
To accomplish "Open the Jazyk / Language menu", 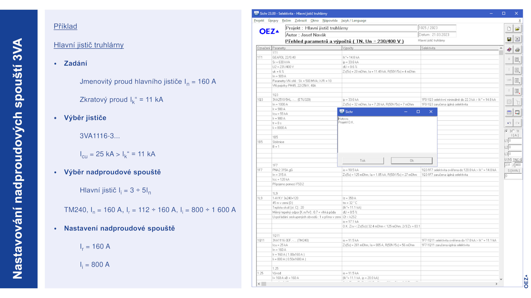I will pyautogui.click(x=353, y=21).
